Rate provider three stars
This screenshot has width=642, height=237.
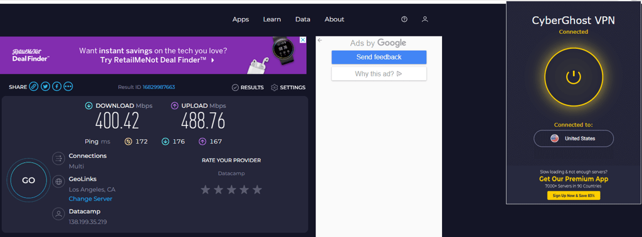(x=231, y=189)
